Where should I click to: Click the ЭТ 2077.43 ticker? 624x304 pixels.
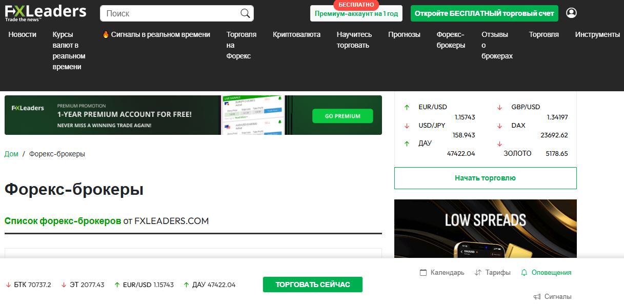(87, 285)
